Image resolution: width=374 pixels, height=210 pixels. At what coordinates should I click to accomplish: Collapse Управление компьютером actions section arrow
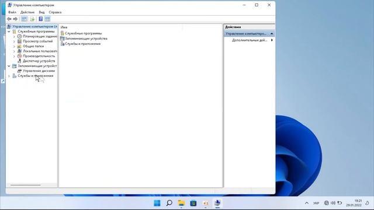(x=271, y=34)
